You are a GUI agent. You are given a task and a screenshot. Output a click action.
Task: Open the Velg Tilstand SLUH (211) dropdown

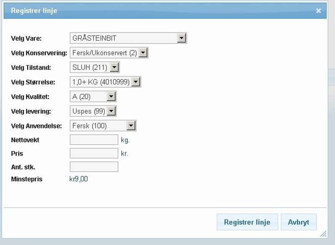95,67
